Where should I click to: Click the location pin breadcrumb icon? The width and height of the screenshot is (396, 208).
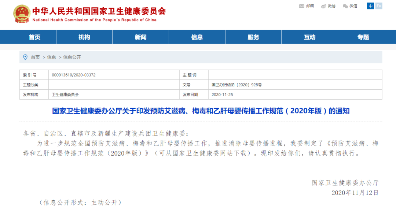25,57
